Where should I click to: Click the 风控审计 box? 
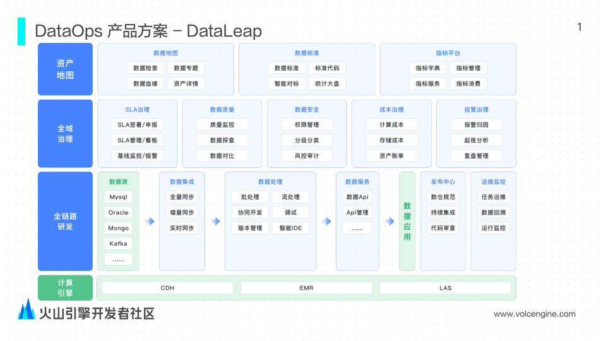307,156
